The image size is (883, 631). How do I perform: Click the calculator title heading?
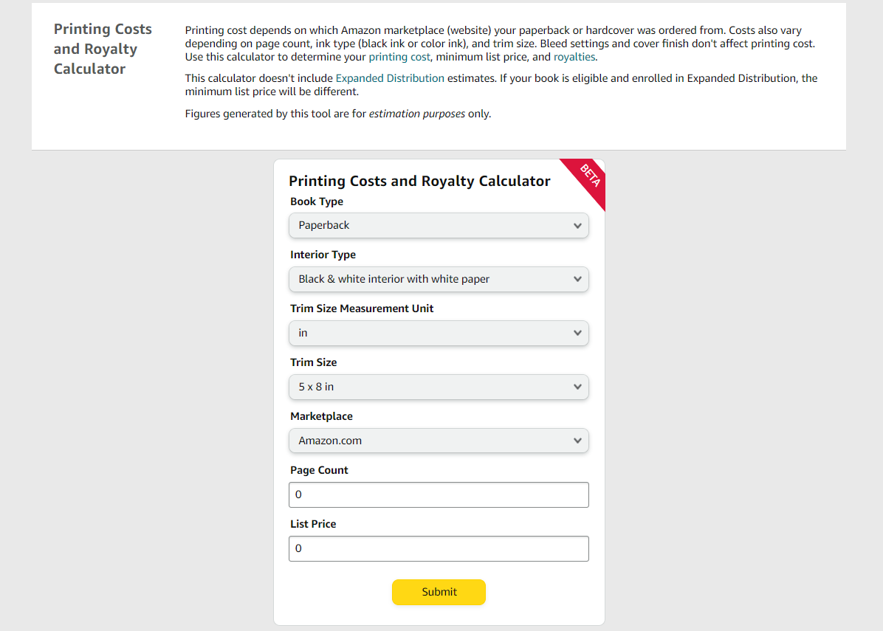[419, 181]
